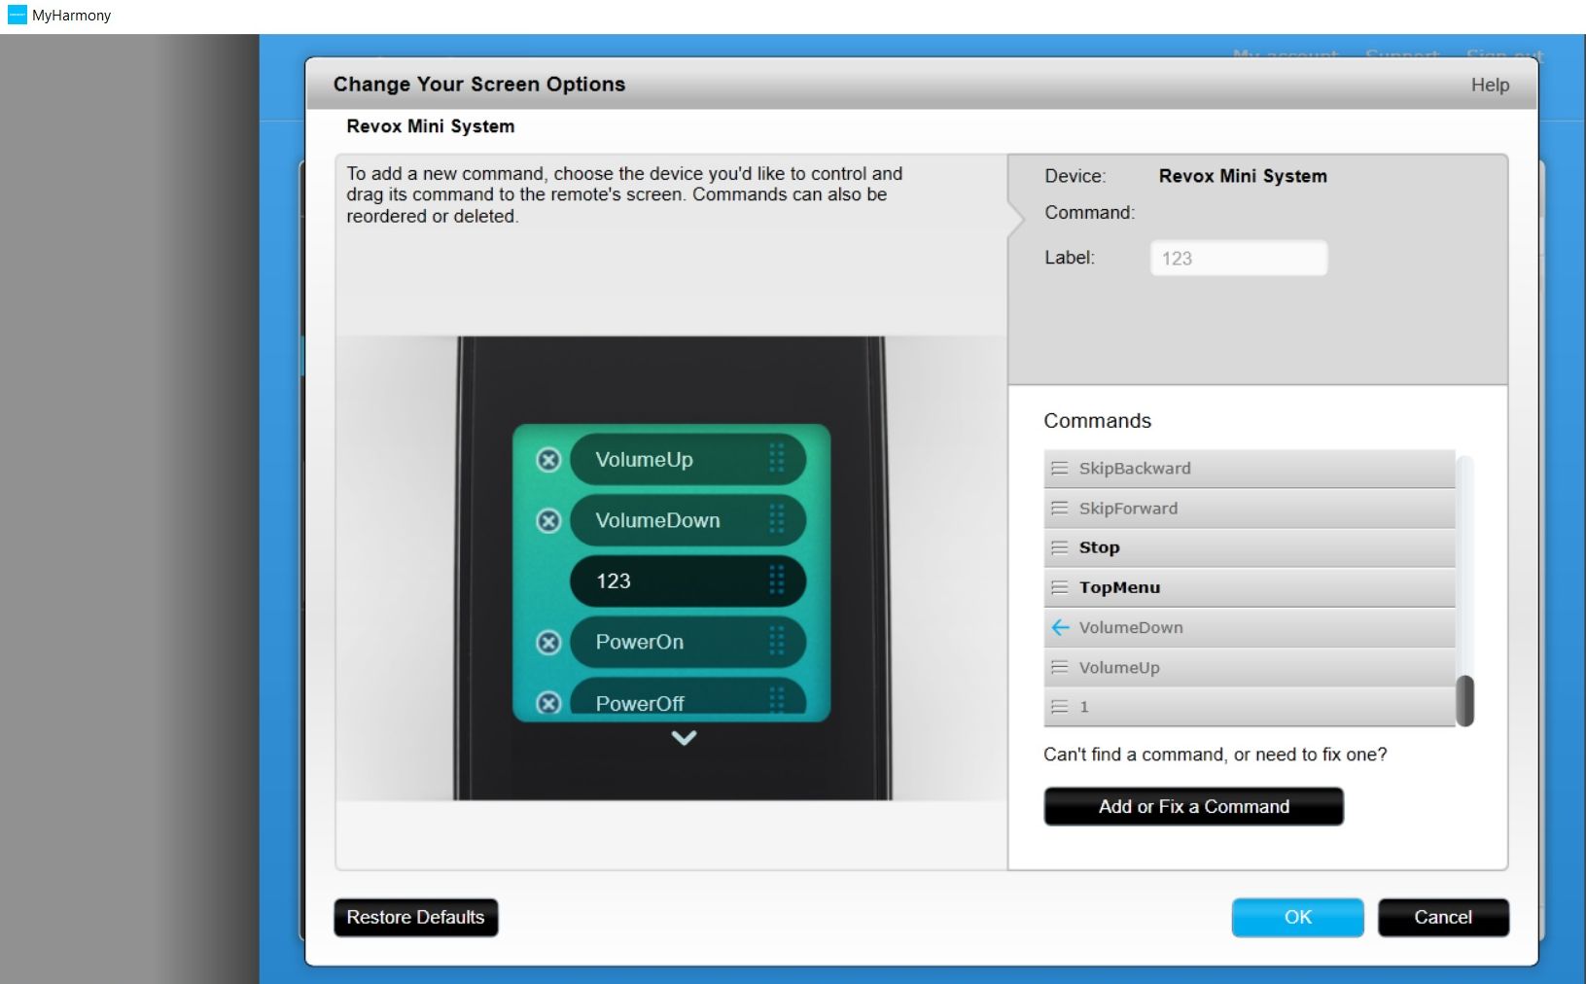1586x984 pixels.
Task: Click the drag grip on the 123 button
Action: (x=776, y=580)
